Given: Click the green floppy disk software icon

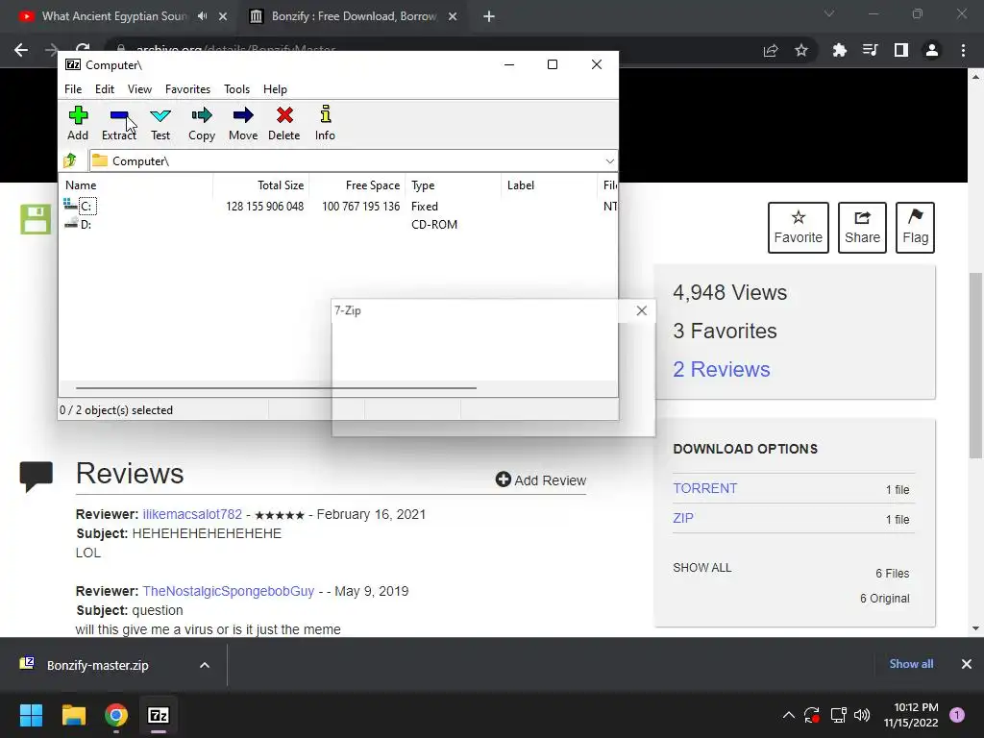Looking at the screenshot, I should pos(36,220).
